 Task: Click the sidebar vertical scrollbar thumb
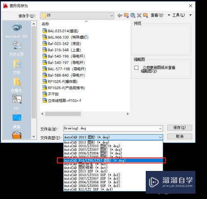(34, 72)
